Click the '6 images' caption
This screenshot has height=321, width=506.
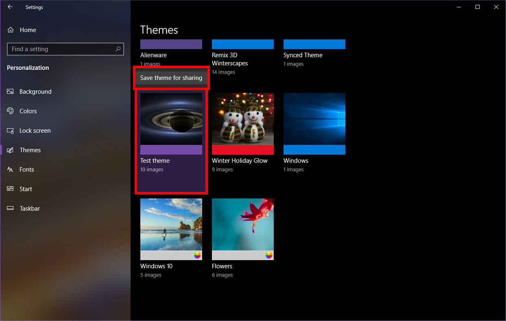pos(222,275)
